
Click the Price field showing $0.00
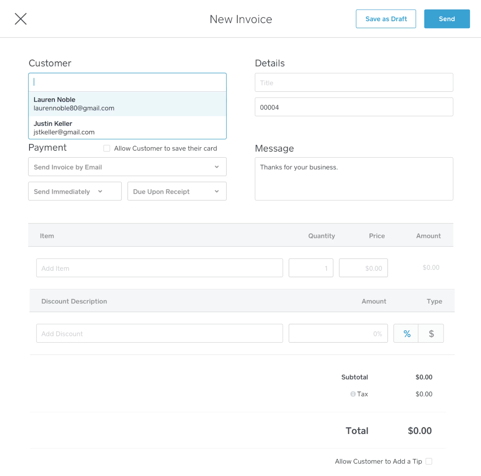pyautogui.click(x=363, y=268)
